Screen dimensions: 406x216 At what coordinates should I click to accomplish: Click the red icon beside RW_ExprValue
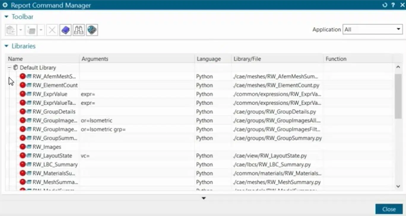click(x=23, y=94)
